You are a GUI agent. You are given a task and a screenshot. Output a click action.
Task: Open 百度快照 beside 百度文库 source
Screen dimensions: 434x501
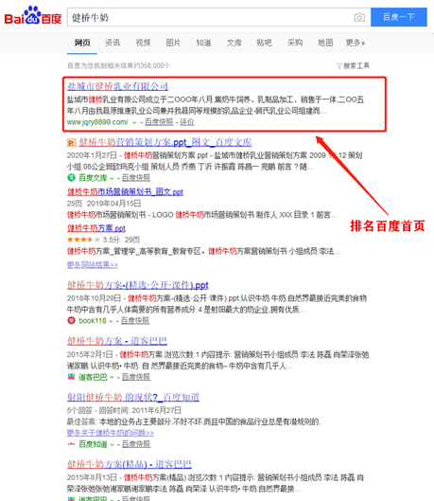point(136,178)
